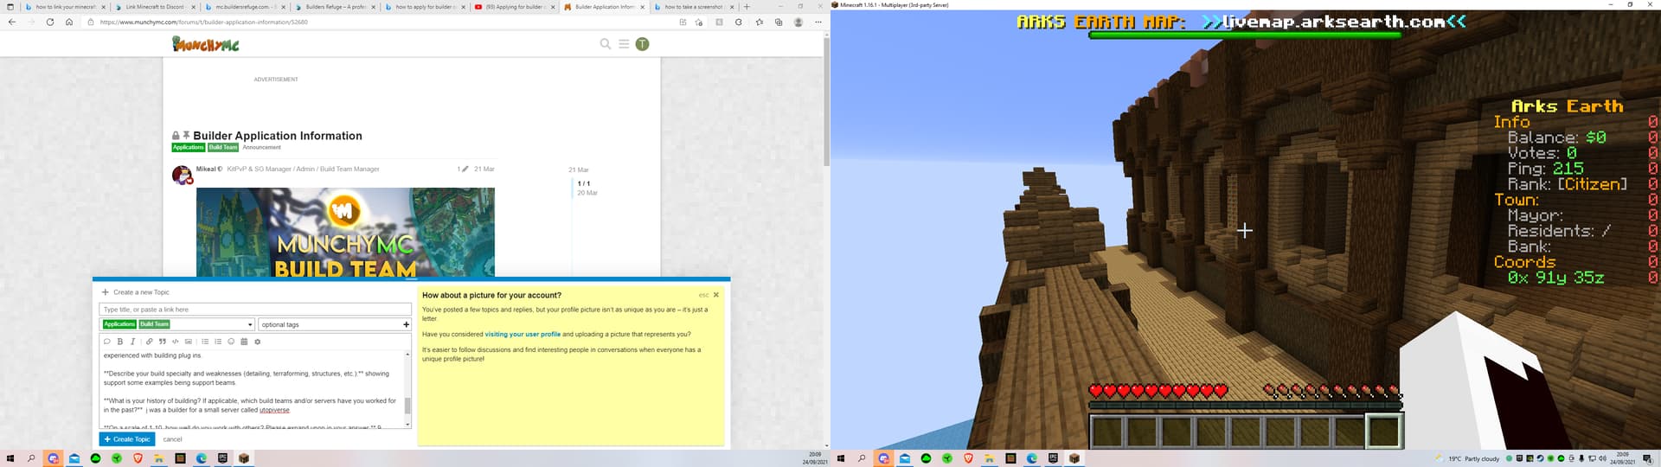The width and height of the screenshot is (1661, 467).
Task: Click the cancel link in the composer
Action: pyautogui.click(x=173, y=439)
